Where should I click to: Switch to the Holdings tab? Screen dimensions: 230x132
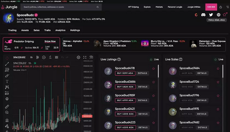pyautogui.click(x=75, y=30)
